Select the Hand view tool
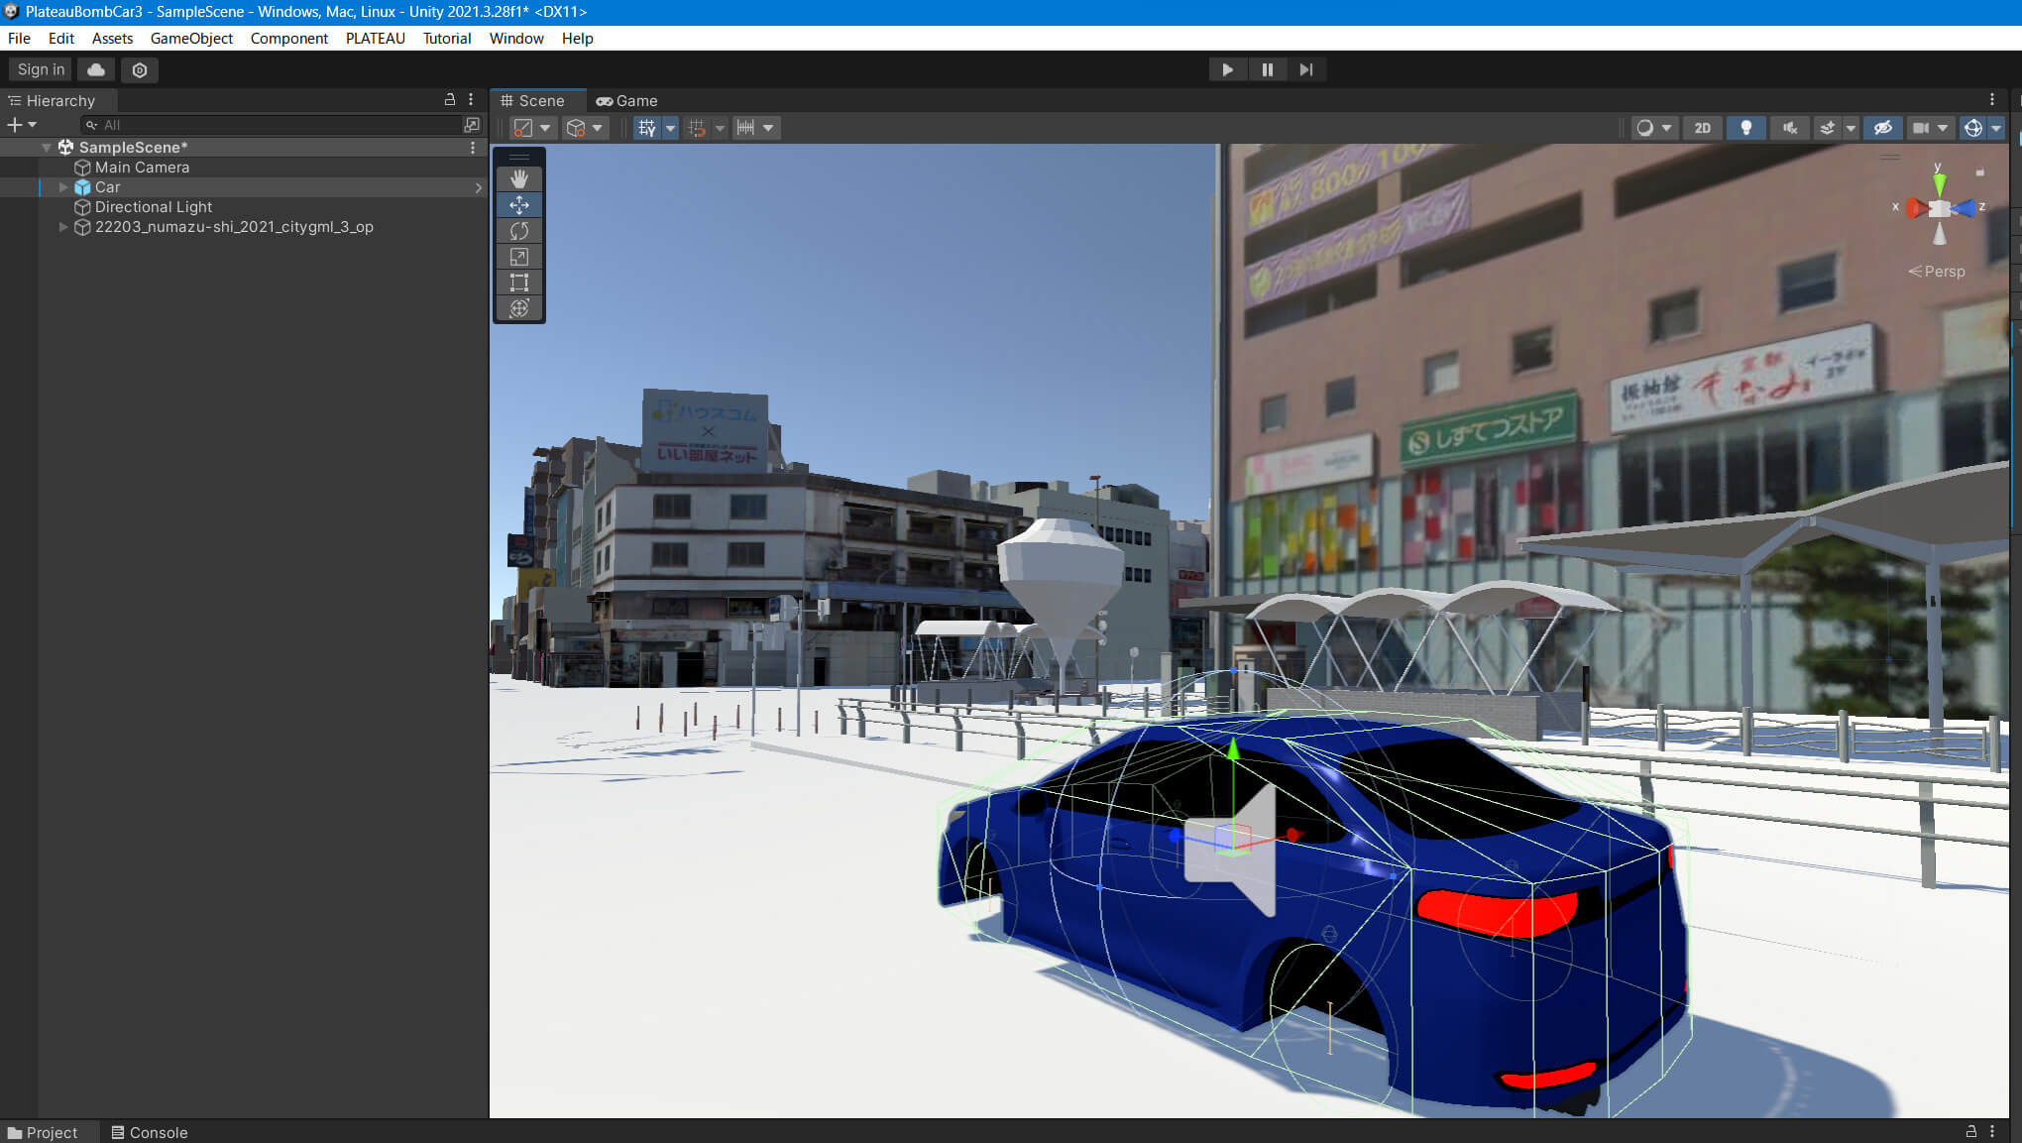The image size is (2022, 1143). (x=518, y=178)
